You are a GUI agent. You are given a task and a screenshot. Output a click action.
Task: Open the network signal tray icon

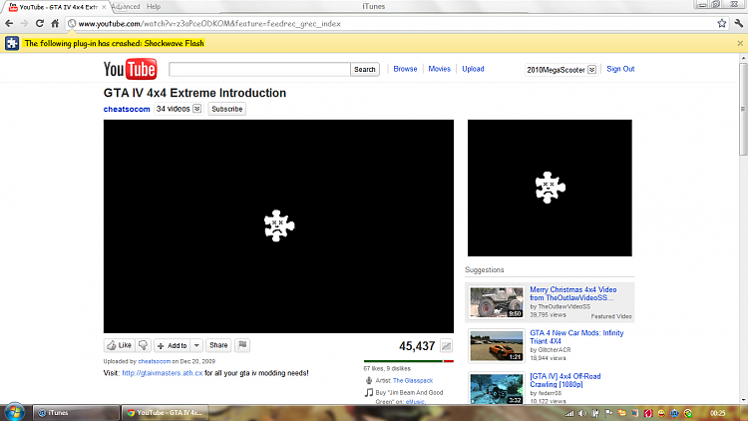point(569,413)
